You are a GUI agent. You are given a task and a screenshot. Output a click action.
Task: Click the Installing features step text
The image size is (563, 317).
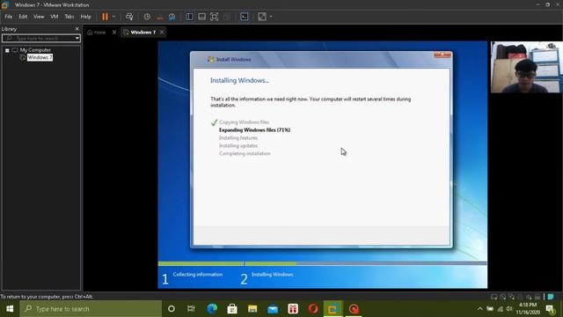click(238, 138)
